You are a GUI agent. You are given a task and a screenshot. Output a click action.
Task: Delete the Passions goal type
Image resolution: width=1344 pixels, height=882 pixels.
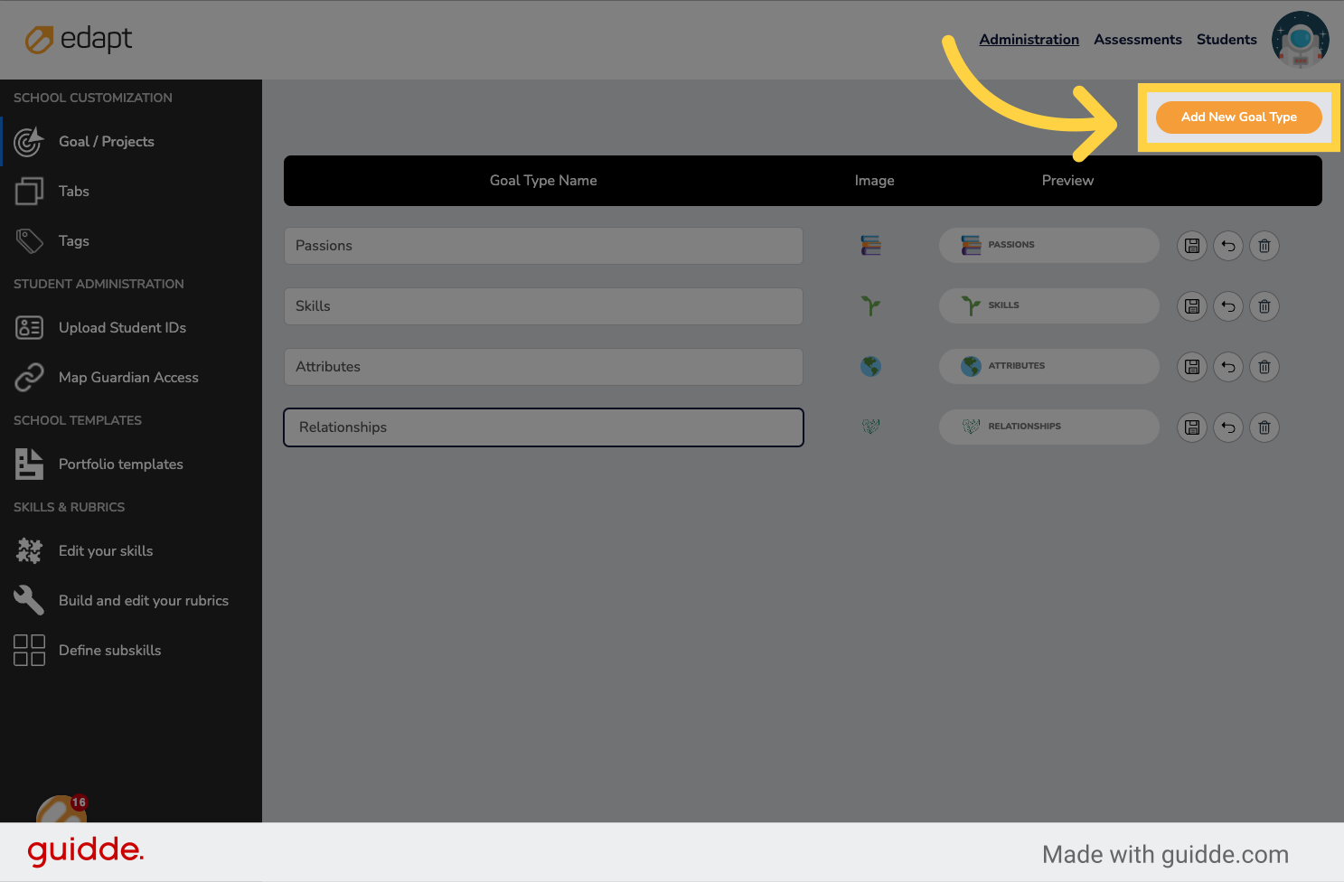(x=1264, y=246)
